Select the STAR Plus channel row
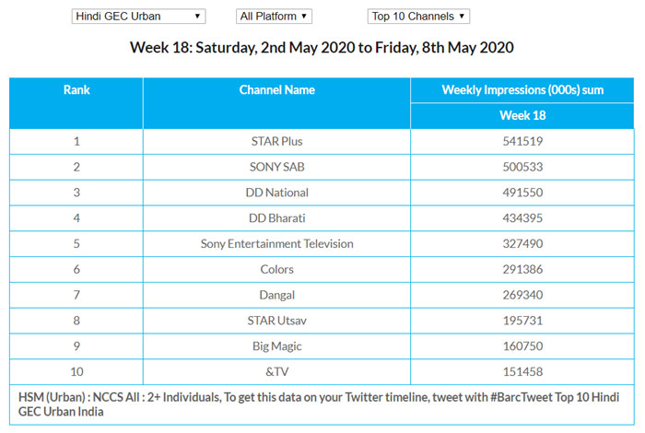This screenshot has height=433, width=645. 276,141
